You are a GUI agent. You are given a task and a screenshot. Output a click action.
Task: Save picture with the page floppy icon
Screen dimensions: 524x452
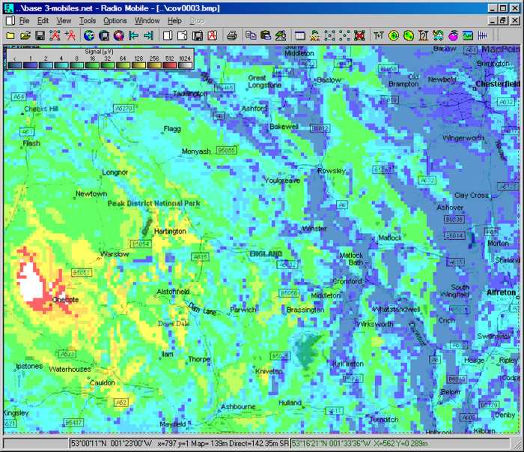pos(197,35)
